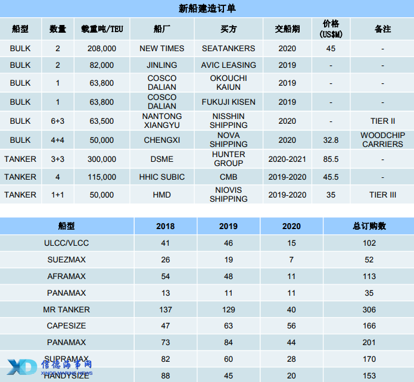Click the SEATANKERS buyer cell
414x382 pixels.
(x=228, y=49)
